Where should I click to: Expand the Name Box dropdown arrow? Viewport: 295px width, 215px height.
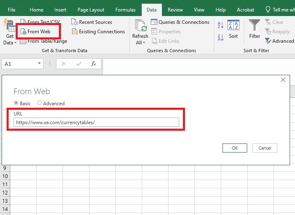(x=39, y=63)
